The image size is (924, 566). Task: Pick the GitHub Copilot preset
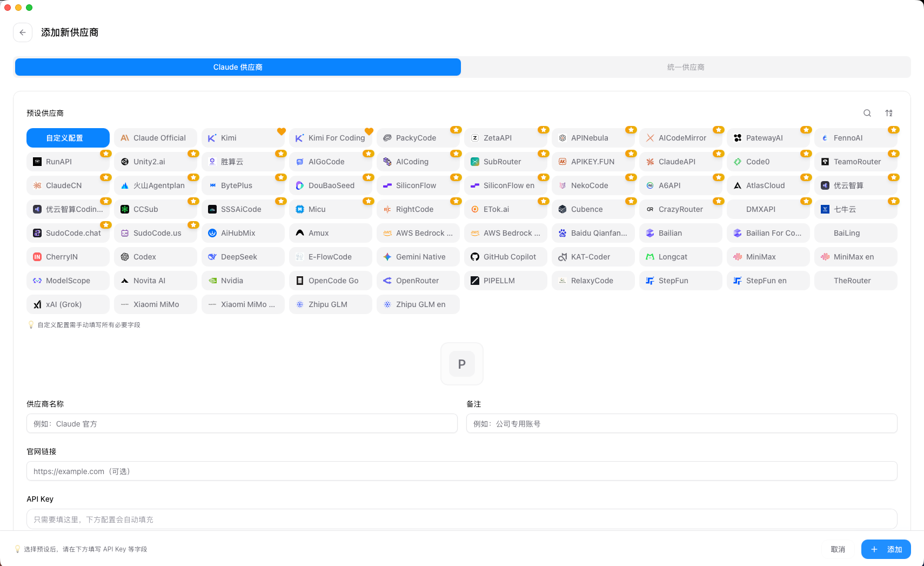[x=506, y=257]
